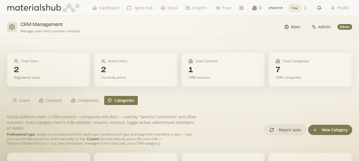This screenshot has height=161, width=359.
Task: Click the building icon beside OPERATOR
Action: (x=254, y=8)
